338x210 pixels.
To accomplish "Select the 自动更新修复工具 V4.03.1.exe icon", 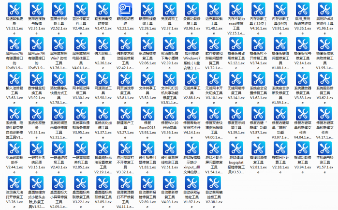I will [170, 183].
